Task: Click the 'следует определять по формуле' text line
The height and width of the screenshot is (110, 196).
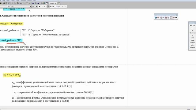Action: tap(59, 67)
